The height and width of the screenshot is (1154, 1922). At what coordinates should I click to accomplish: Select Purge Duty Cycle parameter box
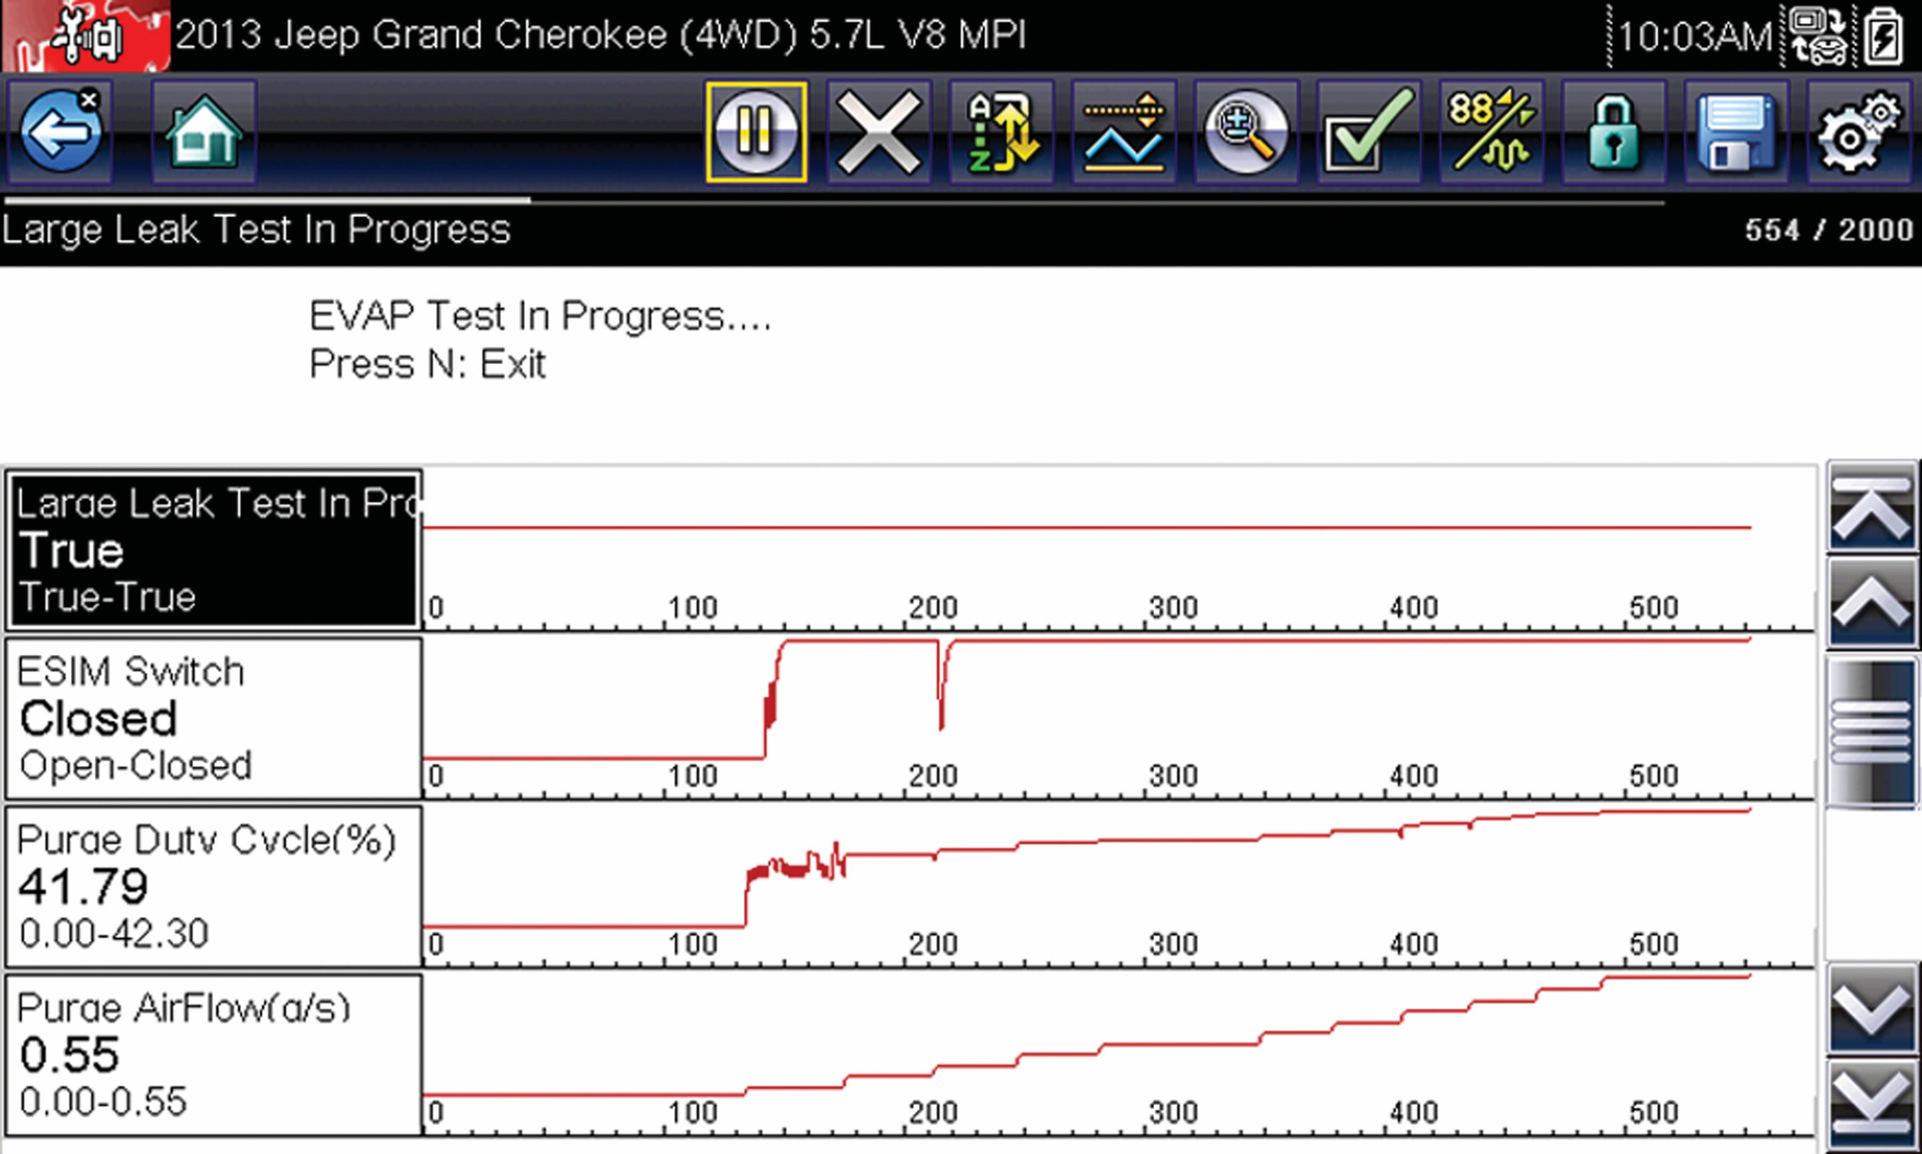[214, 886]
